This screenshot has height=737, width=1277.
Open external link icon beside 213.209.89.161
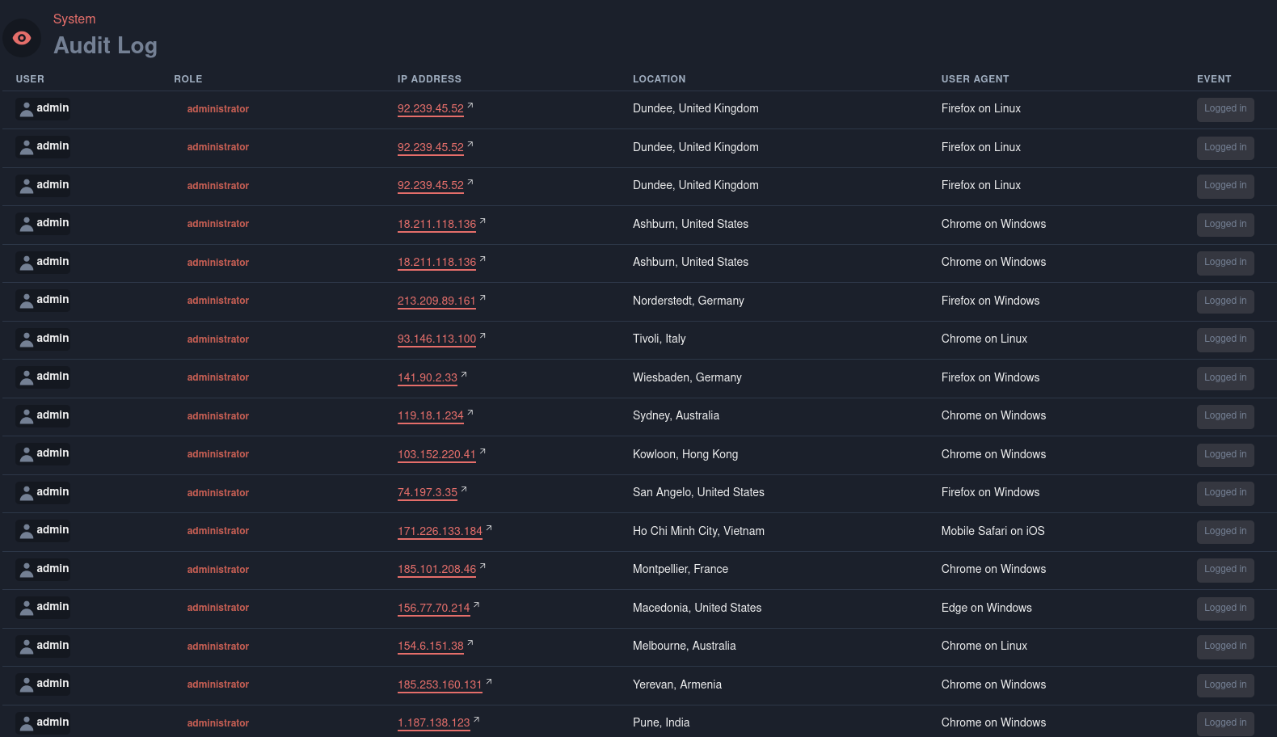(x=483, y=298)
